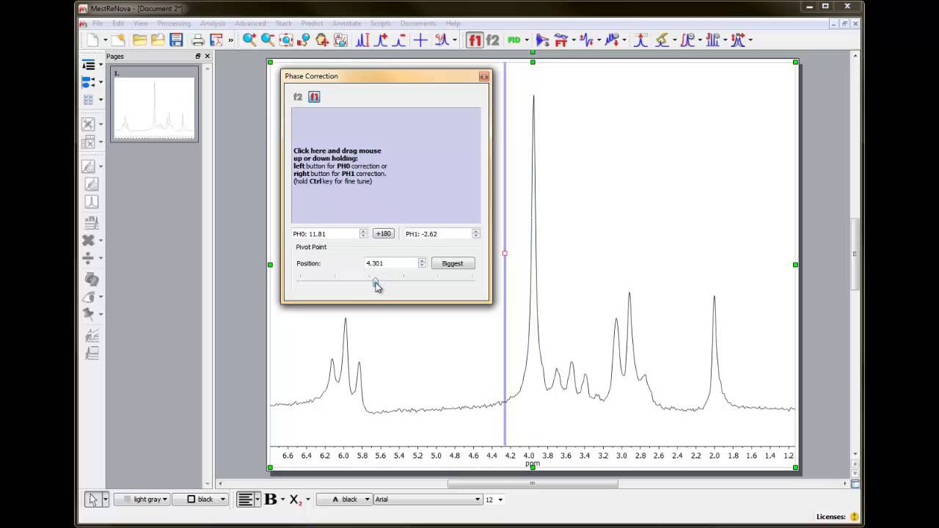Toggle text alignment button
The height and width of the screenshot is (528, 939).
pyautogui.click(x=246, y=499)
